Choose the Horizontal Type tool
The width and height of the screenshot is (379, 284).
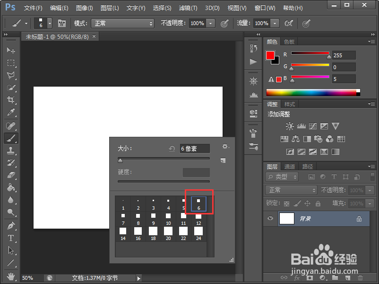tap(10, 238)
